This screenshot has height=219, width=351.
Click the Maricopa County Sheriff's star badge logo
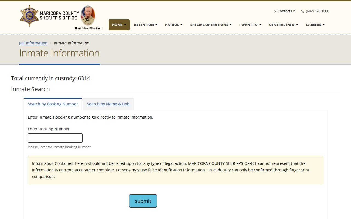pos(29,16)
